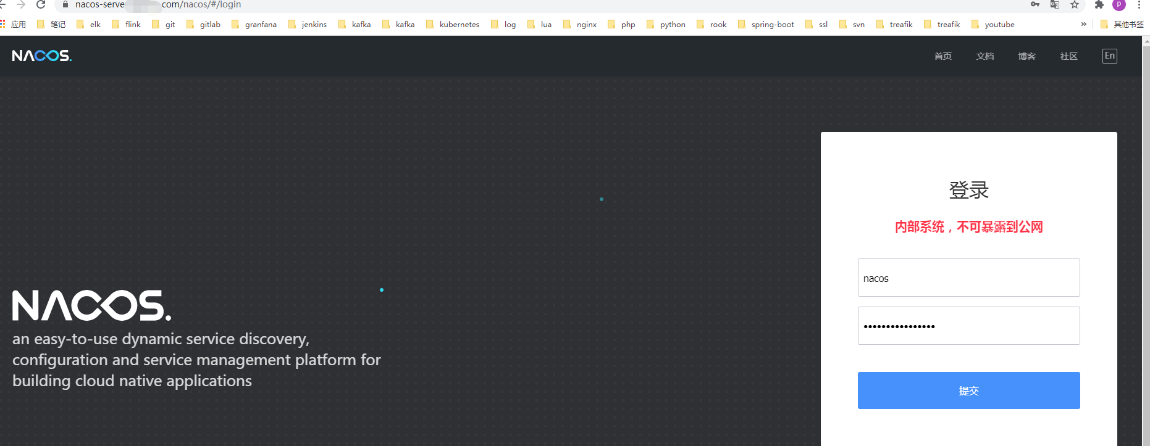Open the spring-boot bookmark folder
This screenshot has width=1150, height=446.
(766, 24)
